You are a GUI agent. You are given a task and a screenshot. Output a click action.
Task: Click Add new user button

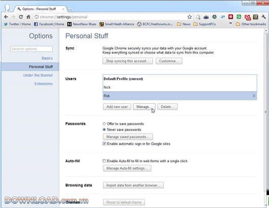pos(117,107)
